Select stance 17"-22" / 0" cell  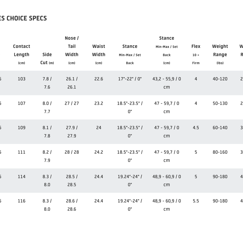(x=130, y=79)
